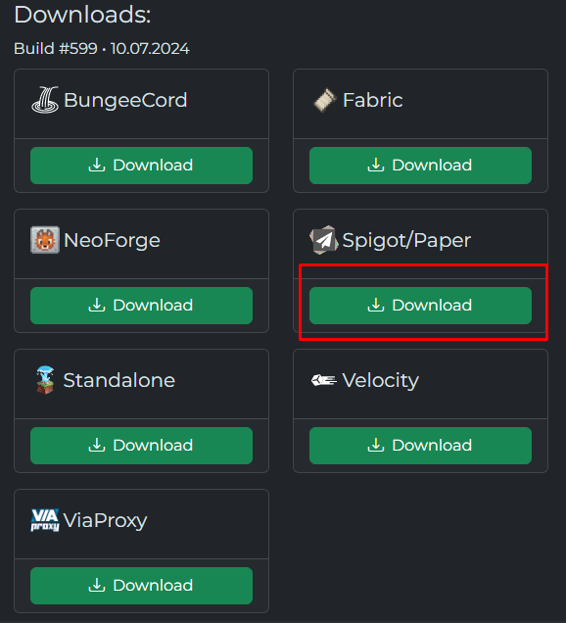Click the Standalone floating island icon

tap(45, 380)
